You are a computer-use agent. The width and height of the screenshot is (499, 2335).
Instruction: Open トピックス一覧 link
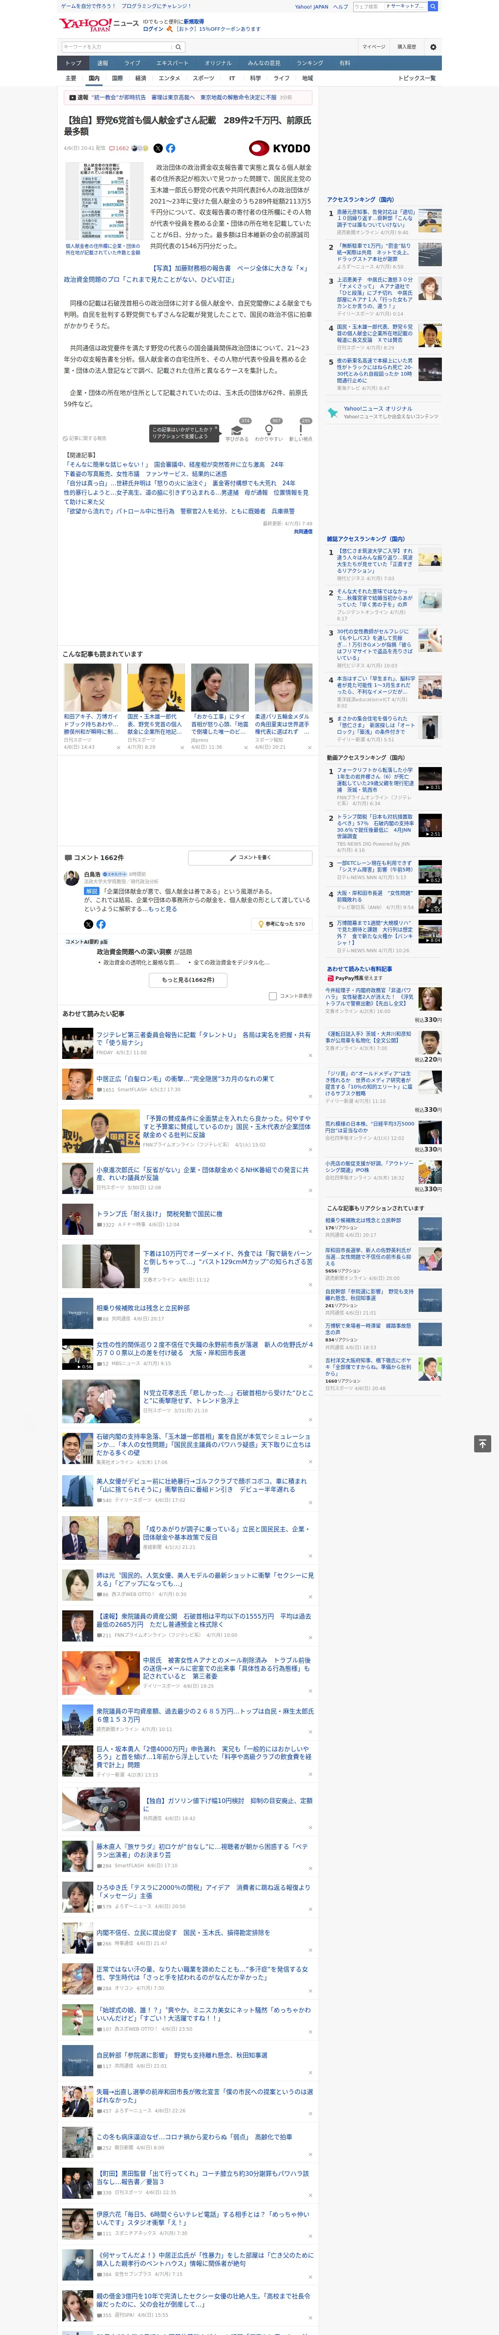[x=417, y=78]
